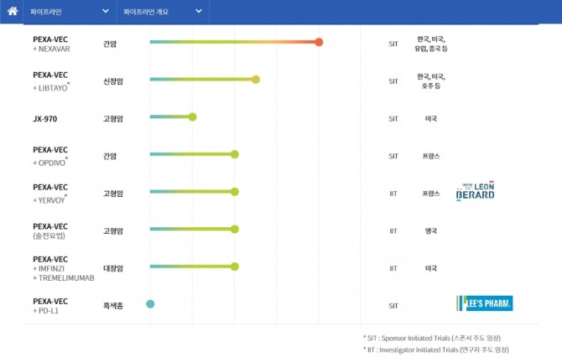Select PEXA-VEC + OPDIVO pipeline name

point(50,157)
